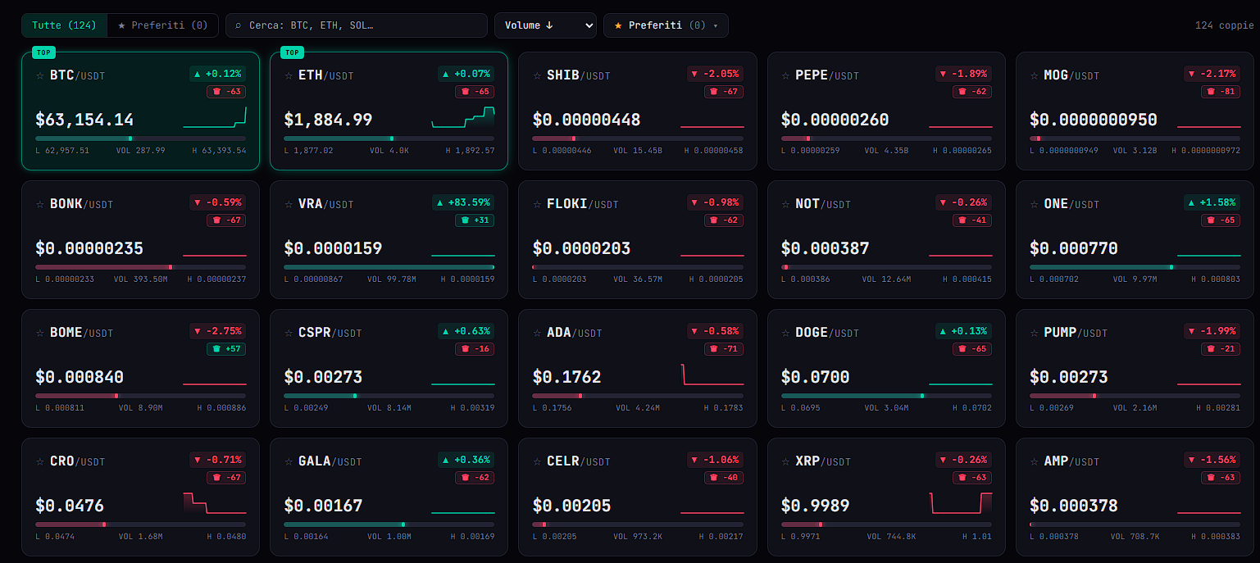Open the BTC sparkline chart
The width and height of the screenshot is (1260, 563).
215,117
